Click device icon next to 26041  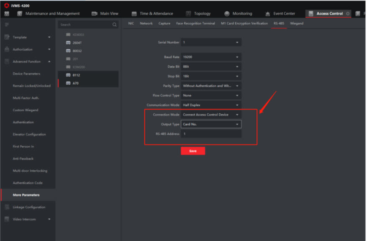pos(68,42)
